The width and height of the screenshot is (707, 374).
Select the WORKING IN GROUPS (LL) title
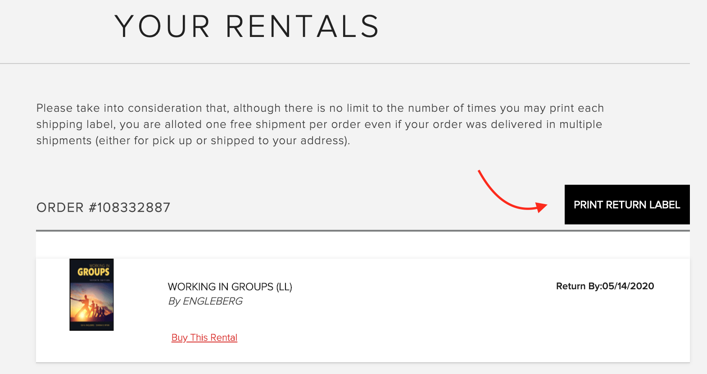pyautogui.click(x=230, y=287)
